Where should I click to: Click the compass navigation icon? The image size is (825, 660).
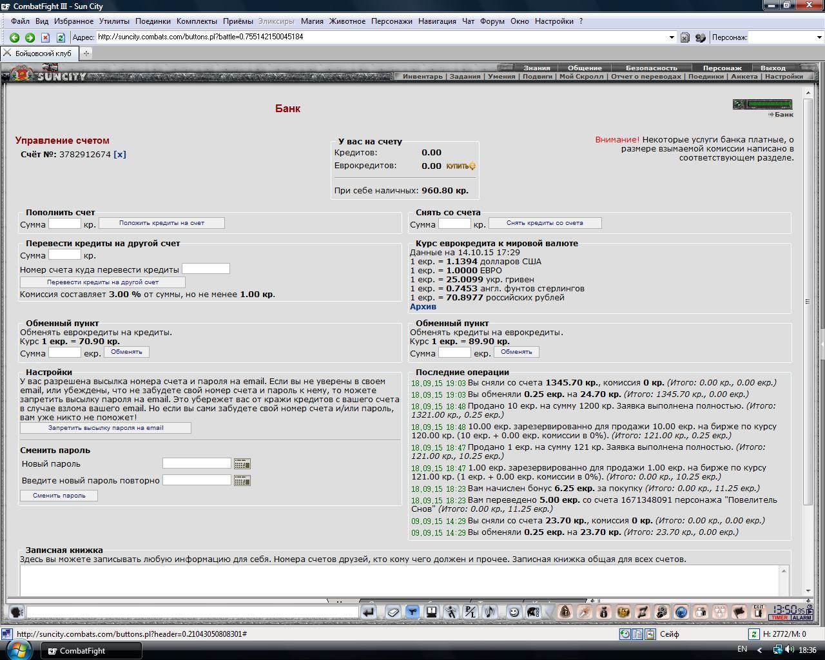click(585, 612)
